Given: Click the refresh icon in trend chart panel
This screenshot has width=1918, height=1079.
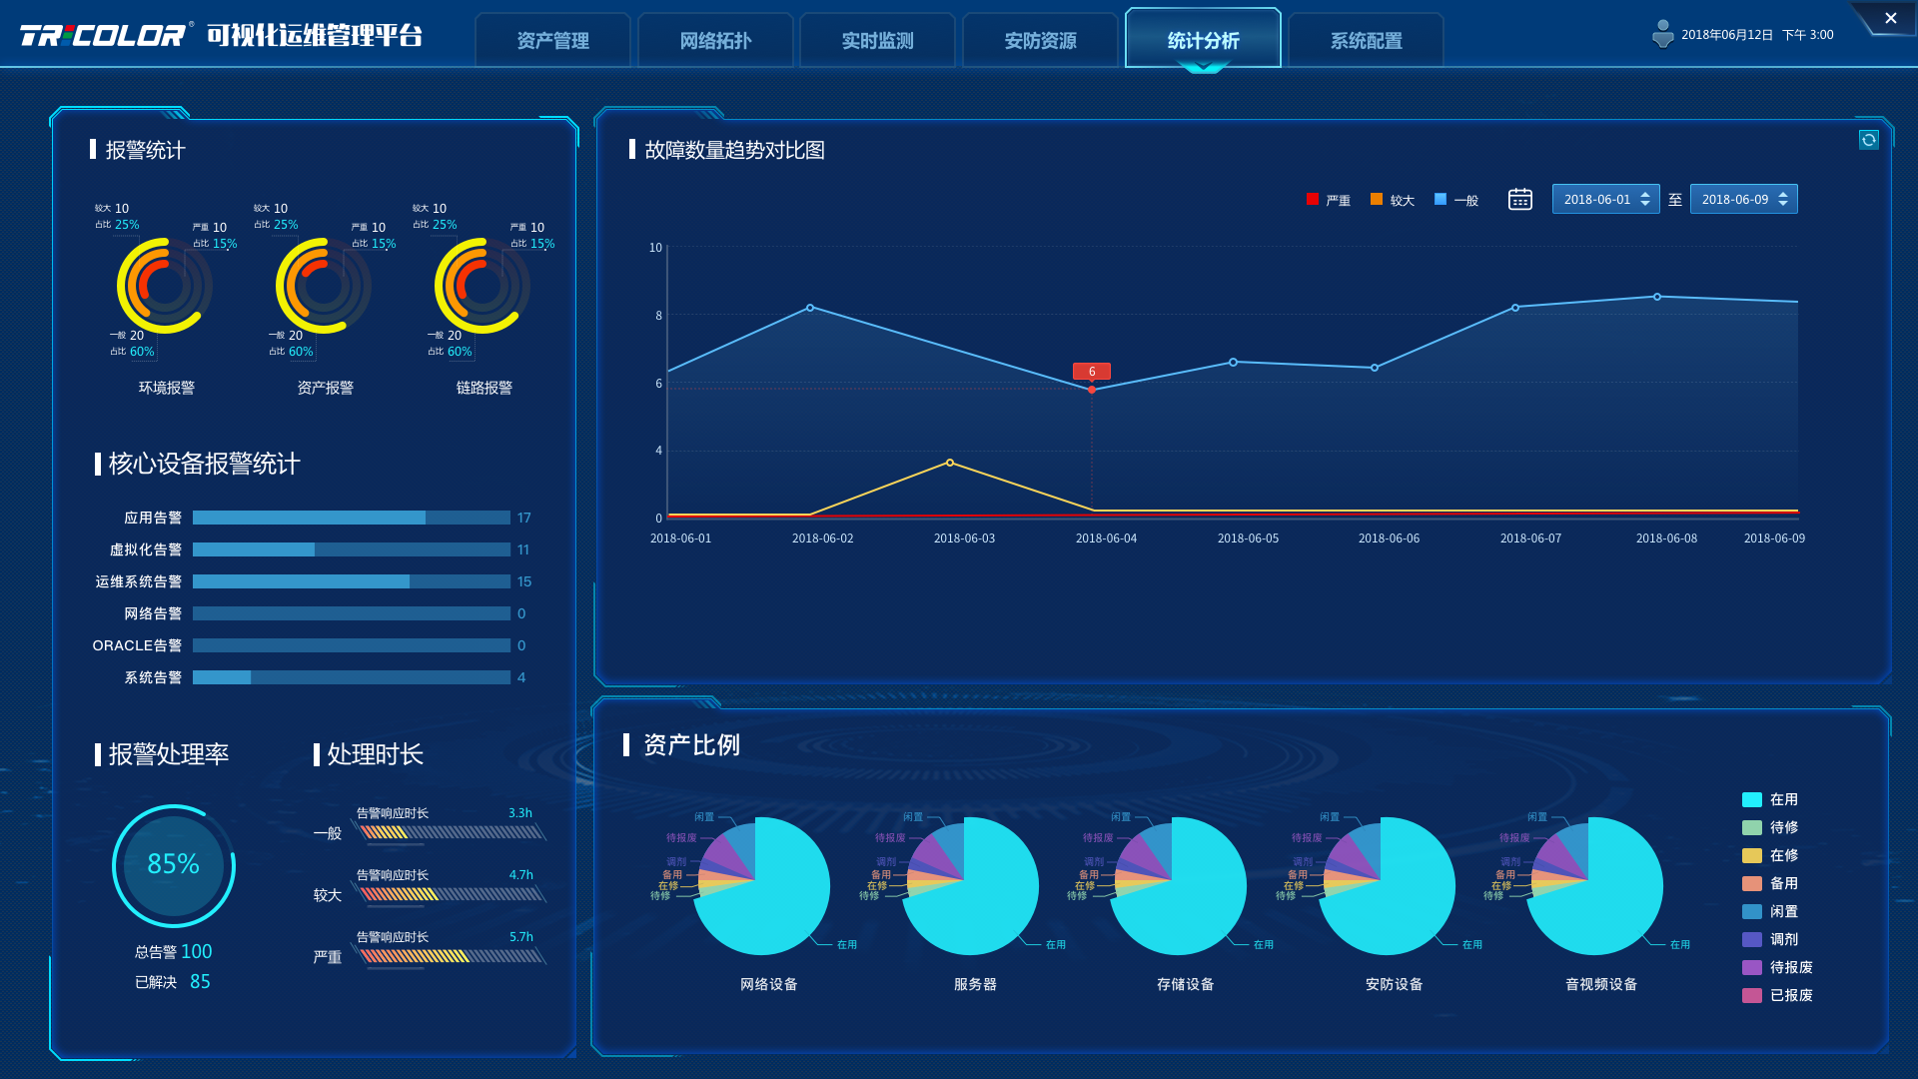Looking at the screenshot, I should 1869,140.
